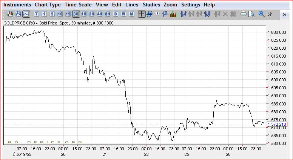This screenshot has width=293, height=160.
Task: Select the bar chart type icon
Action: [x=18, y=14]
